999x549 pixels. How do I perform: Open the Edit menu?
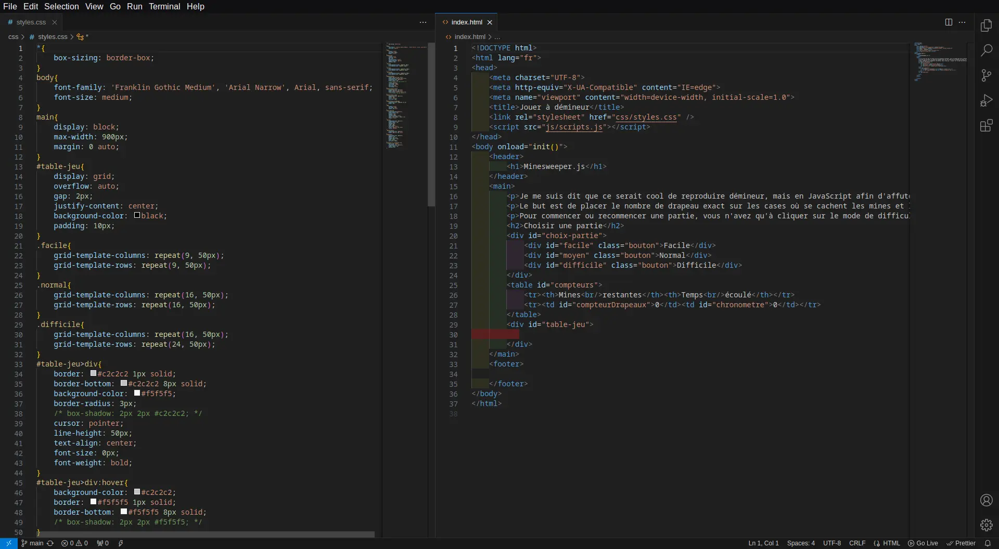31,6
